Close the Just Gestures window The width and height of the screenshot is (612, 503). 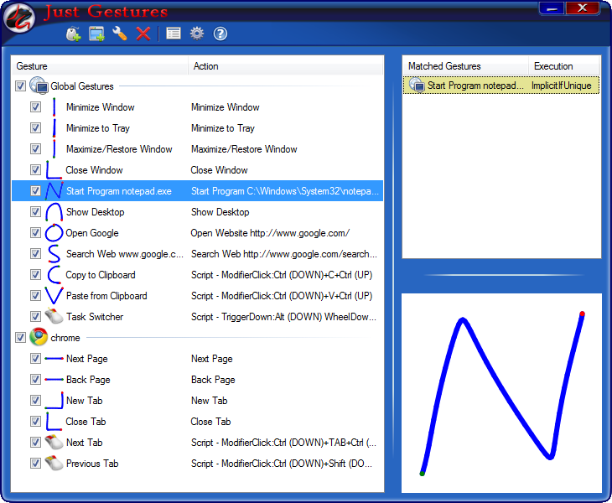[x=583, y=8]
